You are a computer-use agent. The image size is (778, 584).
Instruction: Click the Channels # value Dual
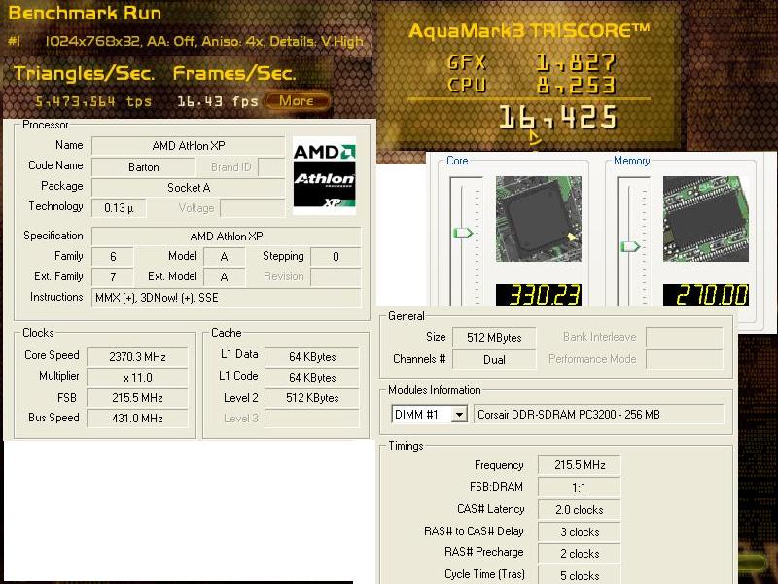click(494, 359)
